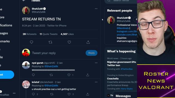Image resolution: width=175 pixels, height=98 pixels.
Task: Open more options on nysl gursh's reply
Action: point(96,63)
